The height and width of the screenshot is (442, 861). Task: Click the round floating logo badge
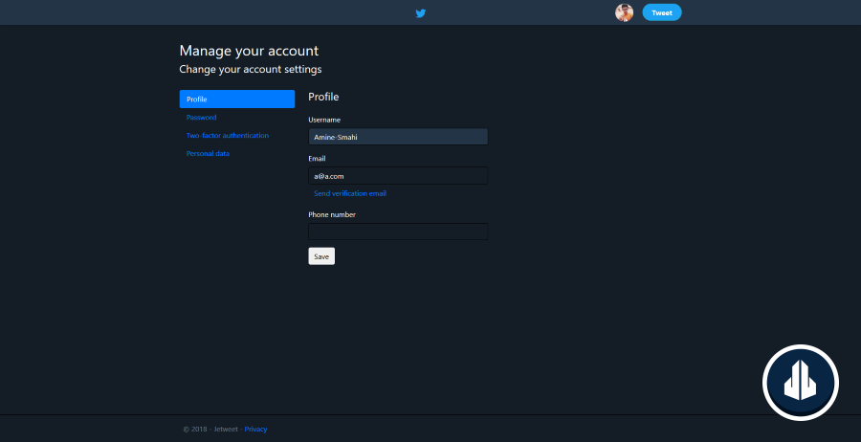[801, 383]
